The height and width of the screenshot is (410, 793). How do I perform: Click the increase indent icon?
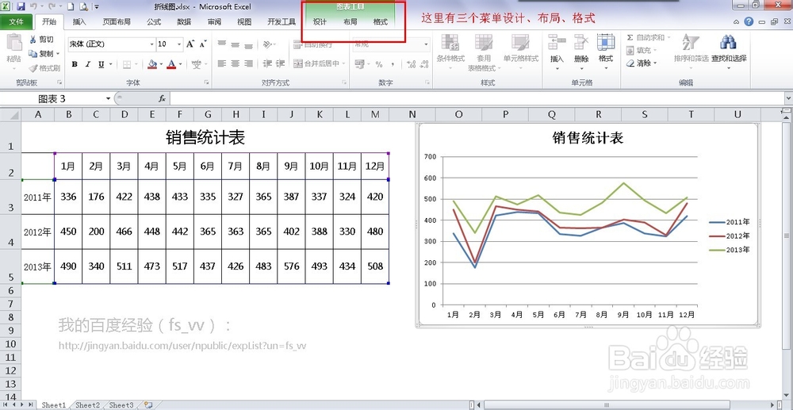(x=281, y=63)
